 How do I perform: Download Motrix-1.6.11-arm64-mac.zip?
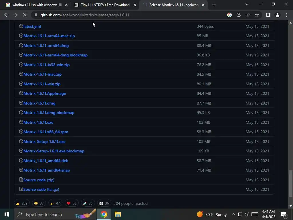coord(49,36)
